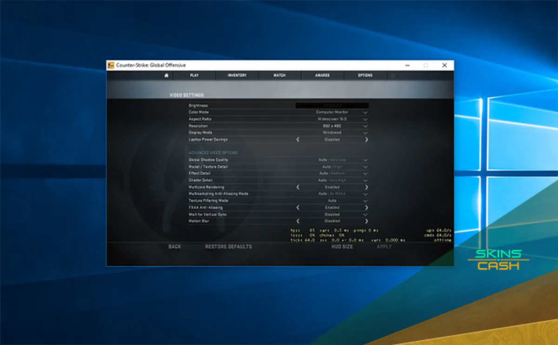Click right arrow for FXAA Anti-Aliasing

366,208
